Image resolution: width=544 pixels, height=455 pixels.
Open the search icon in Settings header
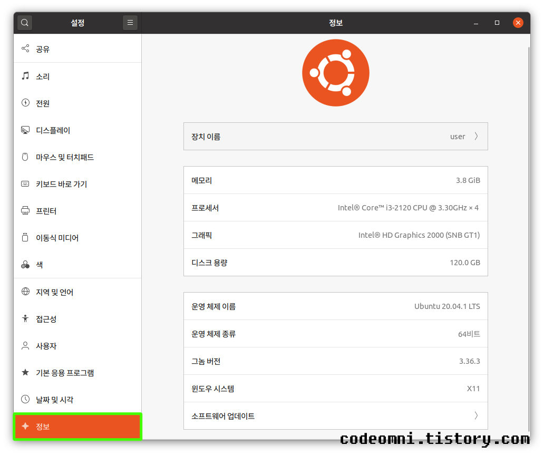25,23
